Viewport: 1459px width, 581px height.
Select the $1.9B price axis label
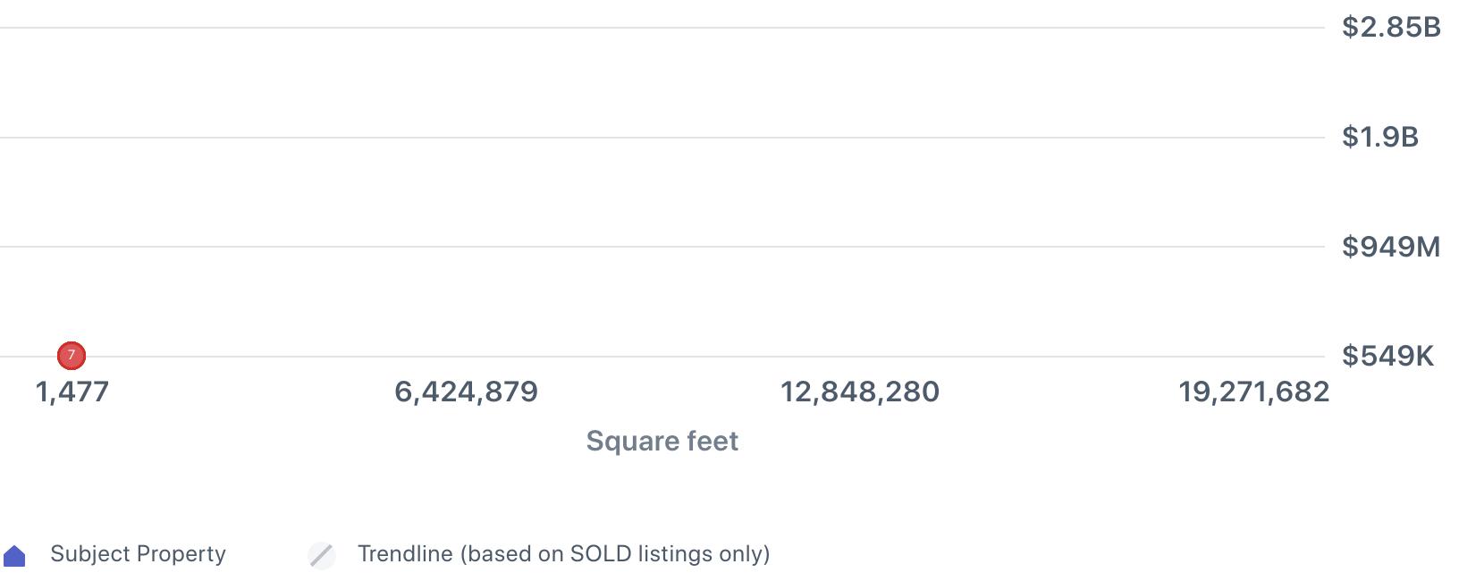[1379, 137]
